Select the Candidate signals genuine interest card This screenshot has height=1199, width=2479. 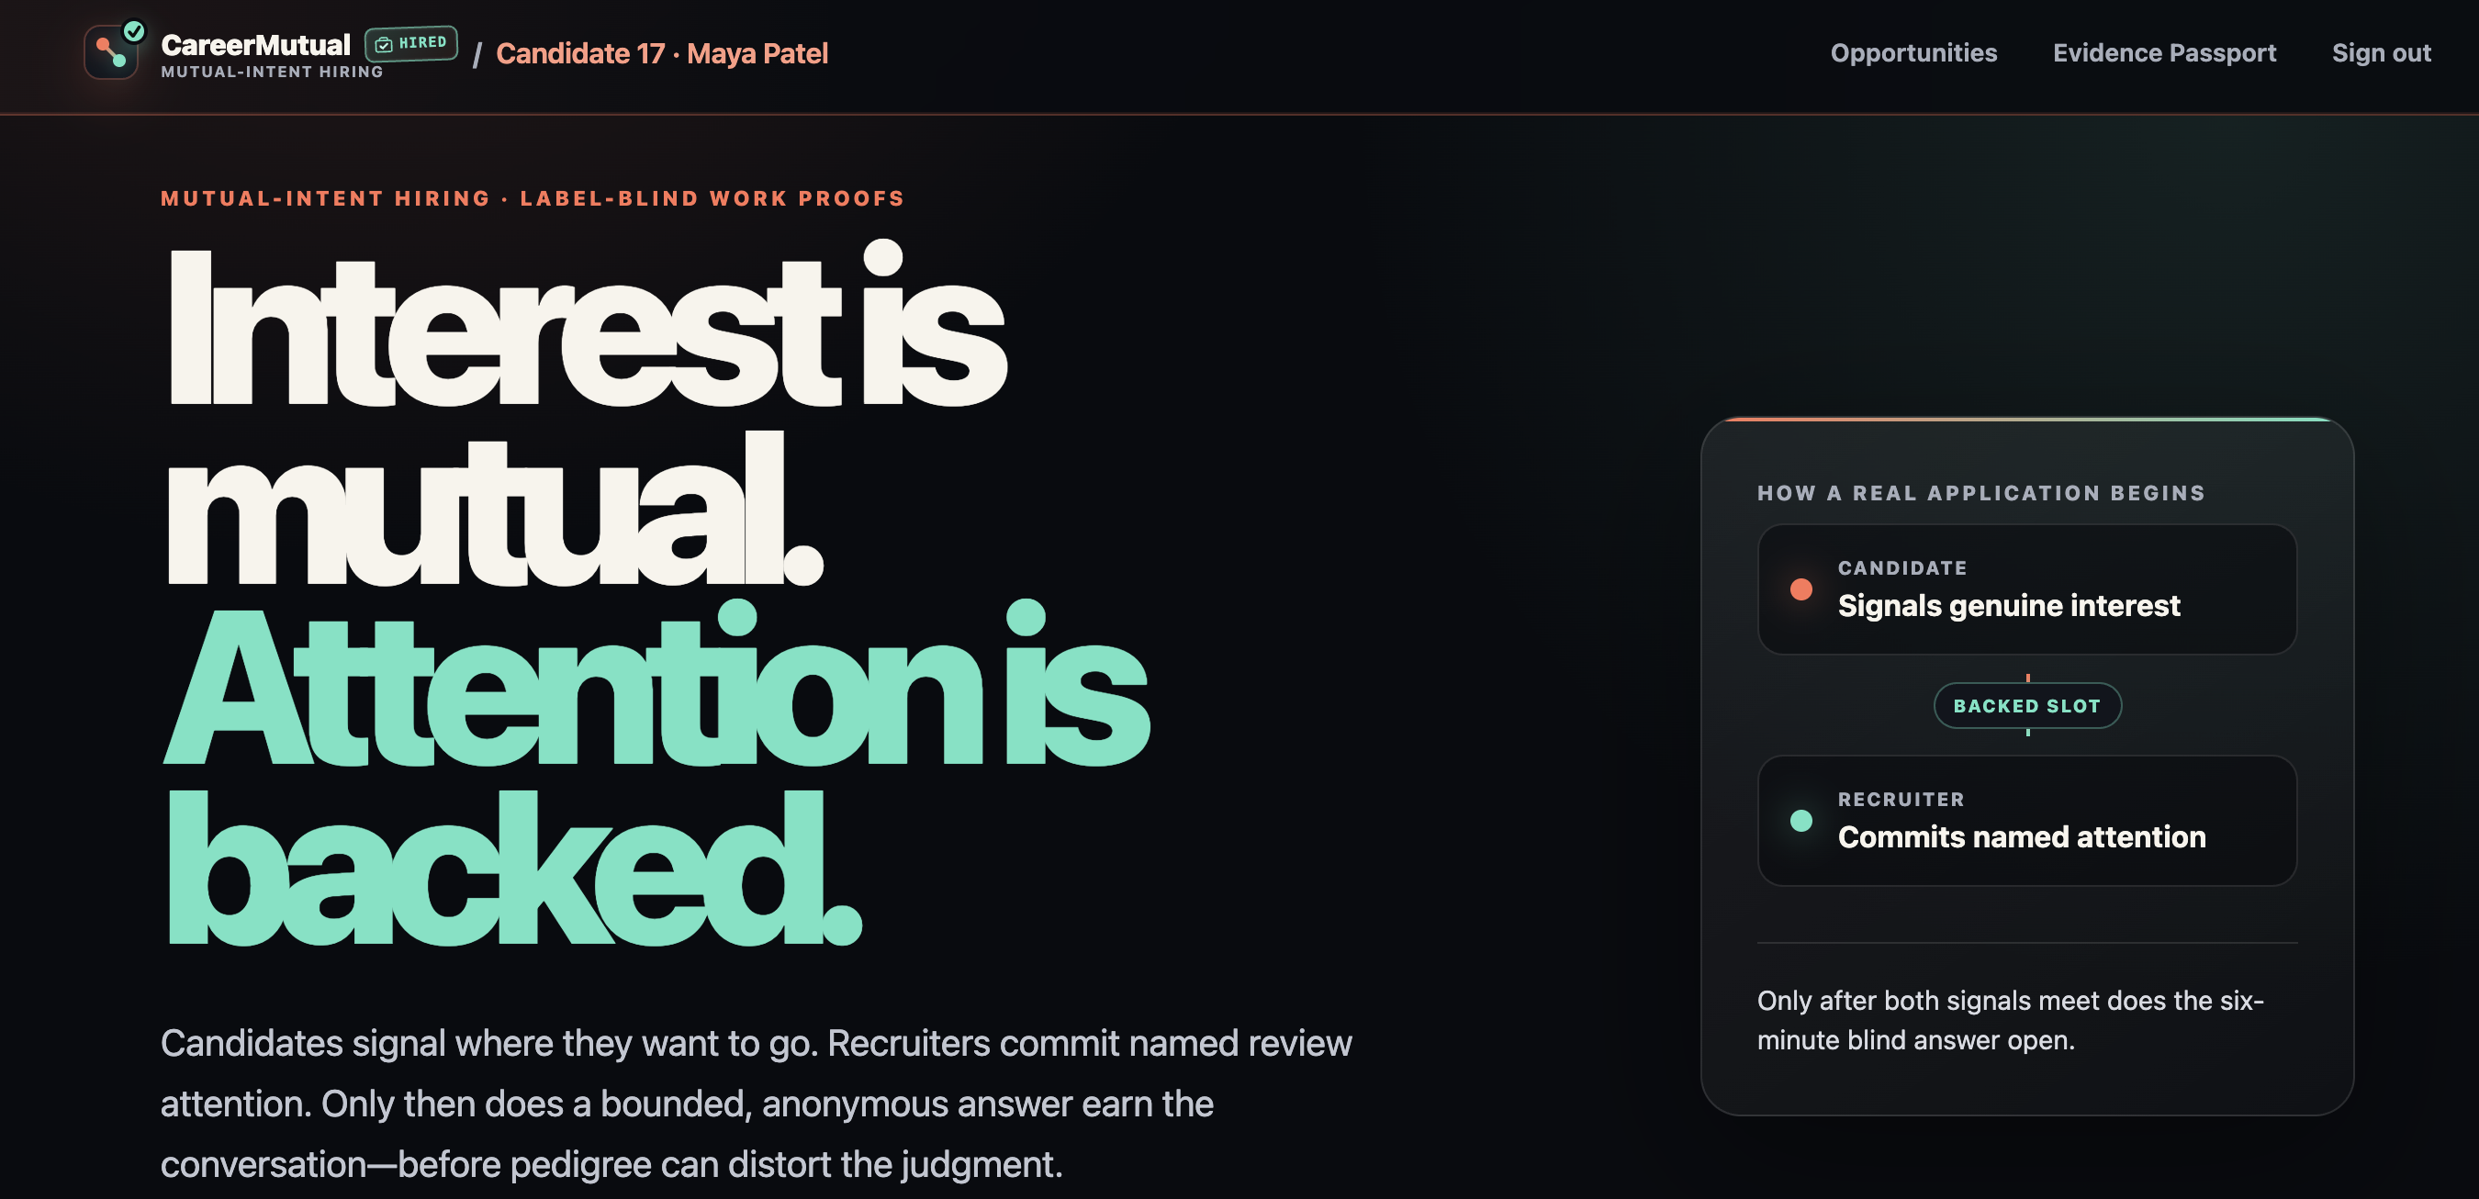click(x=2026, y=588)
